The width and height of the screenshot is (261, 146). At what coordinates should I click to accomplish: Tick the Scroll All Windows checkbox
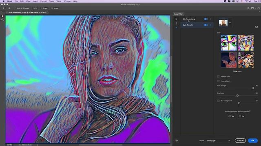(15, 8)
